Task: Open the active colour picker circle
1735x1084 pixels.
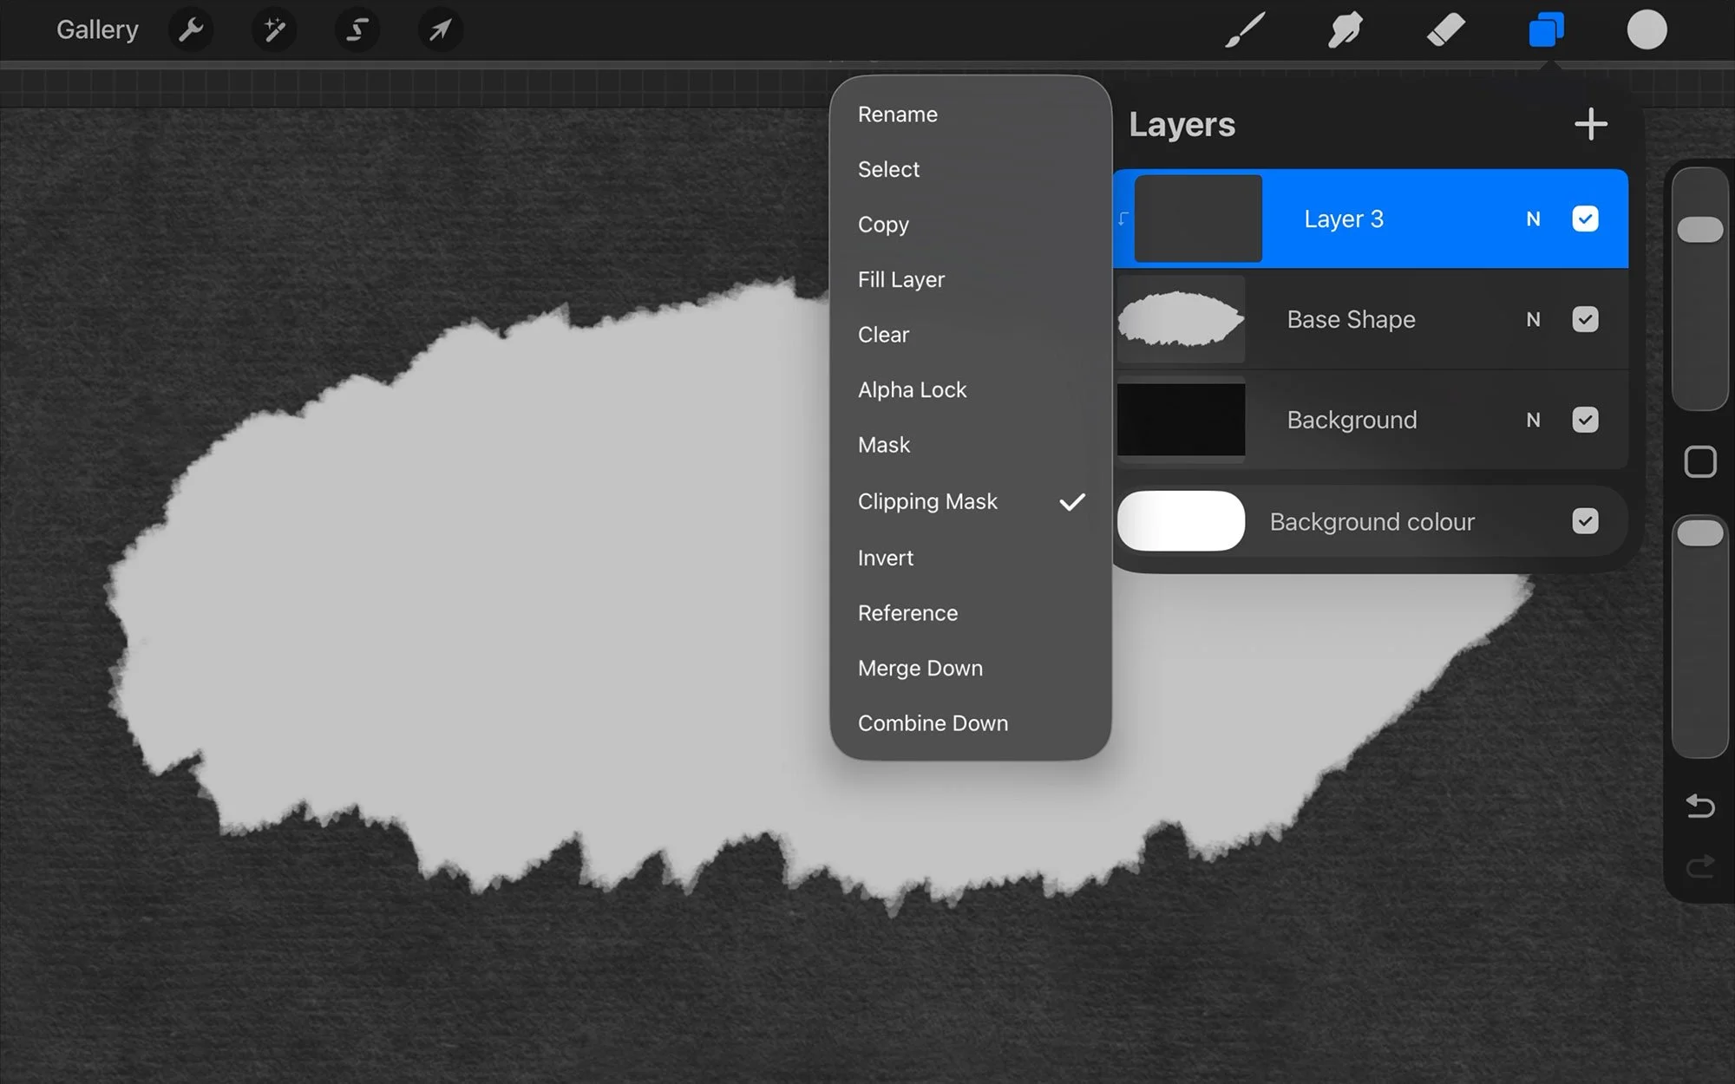Action: (1647, 30)
